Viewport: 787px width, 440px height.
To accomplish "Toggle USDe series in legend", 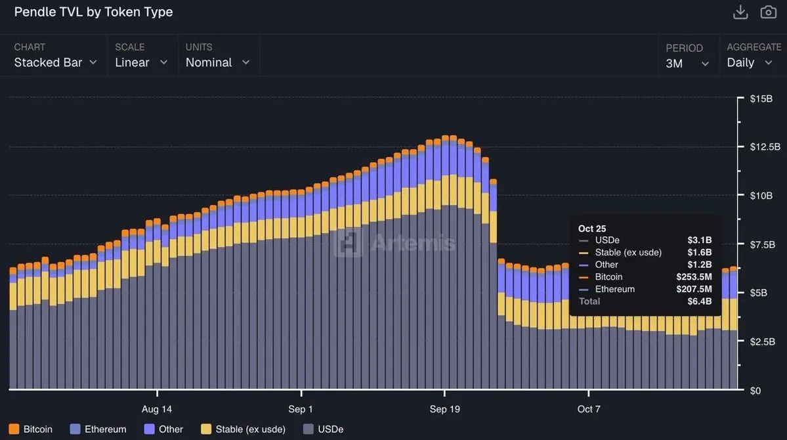I will [x=330, y=429].
